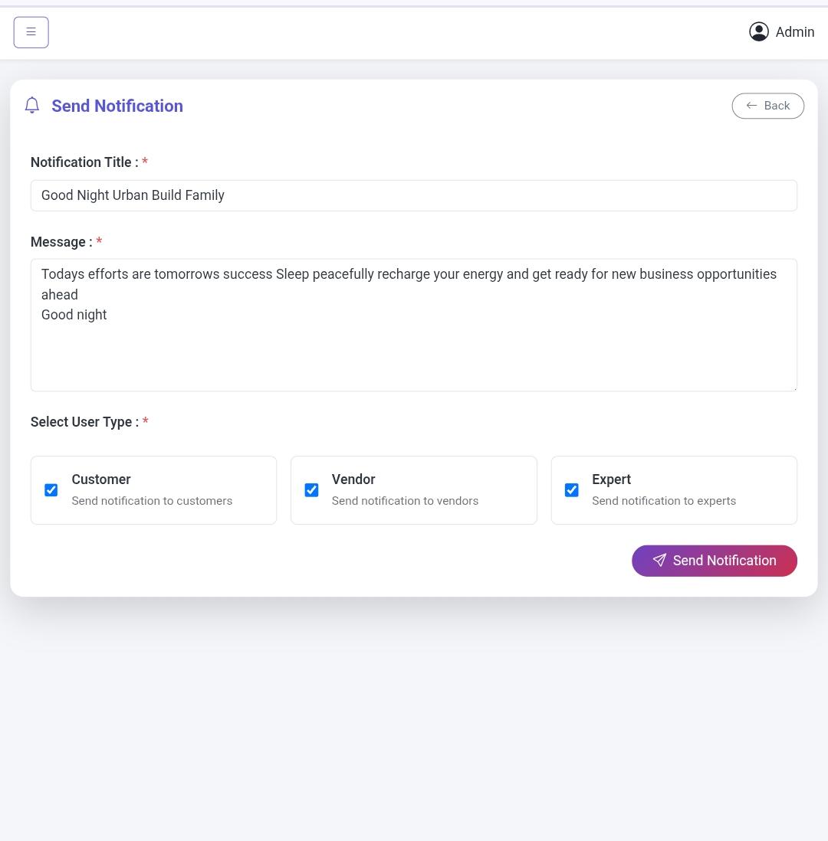Open the Admin user name menu

(x=795, y=32)
